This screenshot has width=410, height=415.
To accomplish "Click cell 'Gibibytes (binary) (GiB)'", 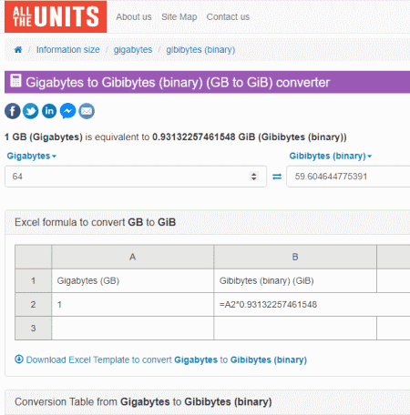I will [x=295, y=280].
